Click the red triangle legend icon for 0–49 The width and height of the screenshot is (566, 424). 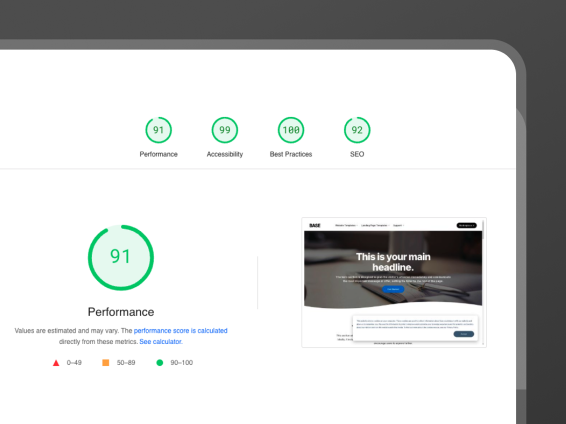56,363
